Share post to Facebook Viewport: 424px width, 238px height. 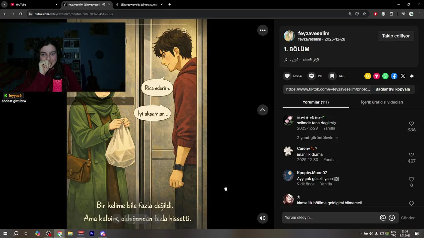tap(394, 76)
